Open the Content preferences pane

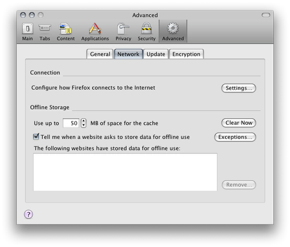click(x=65, y=32)
